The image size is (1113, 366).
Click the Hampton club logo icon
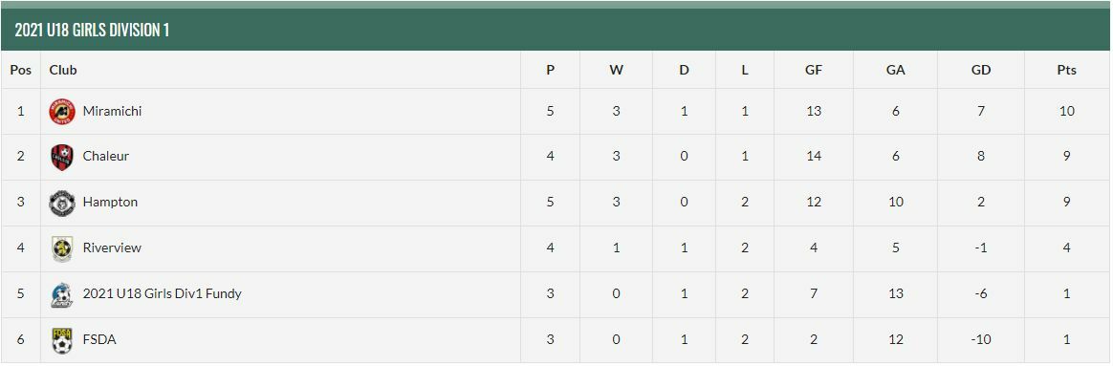(x=62, y=203)
